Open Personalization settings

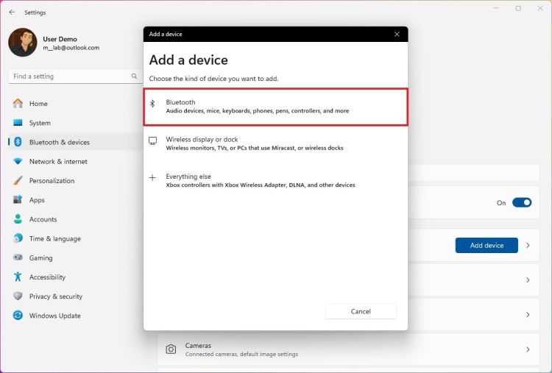click(52, 181)
